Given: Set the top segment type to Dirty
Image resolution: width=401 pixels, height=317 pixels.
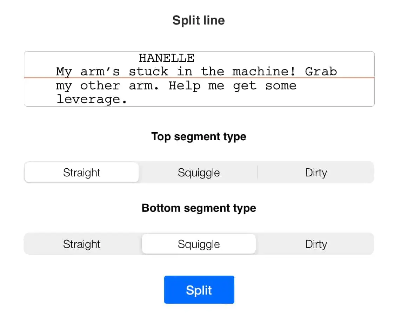Looking at the screenshot, I should [316, 172].
